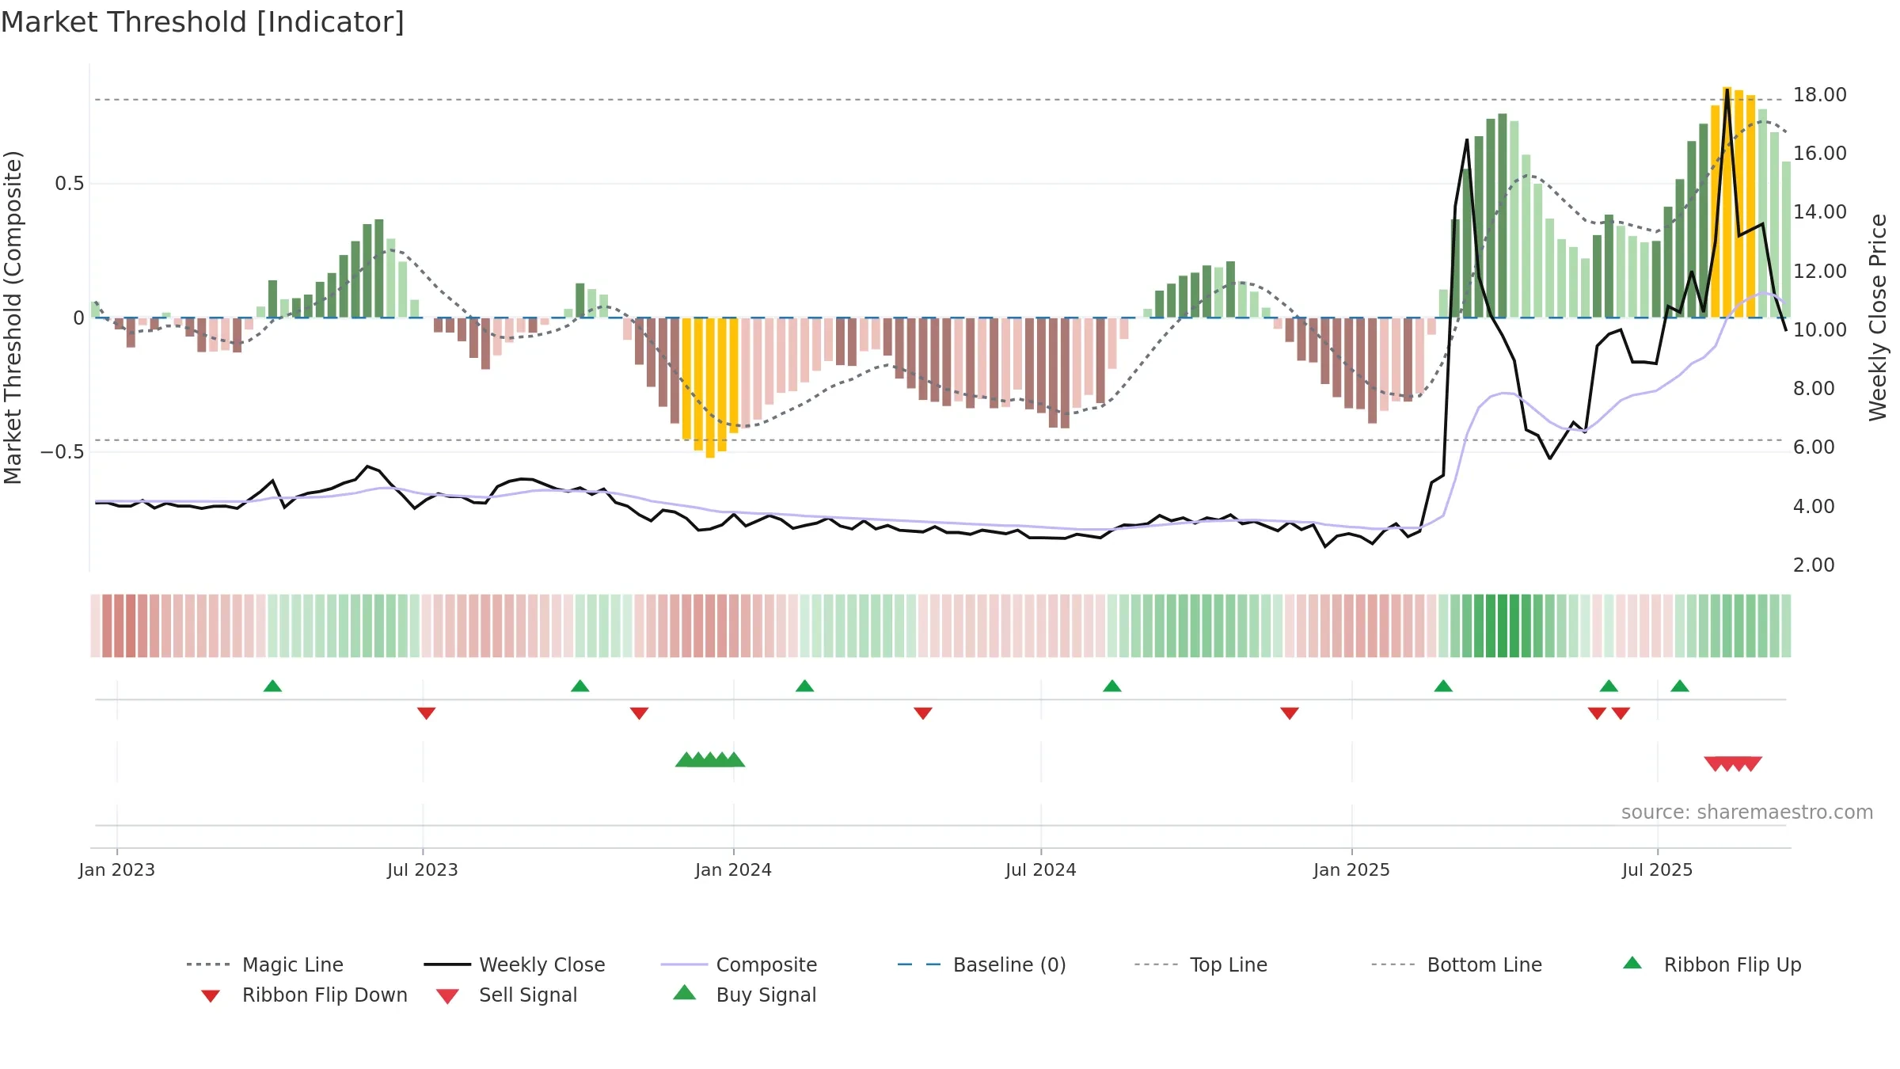Click the 2.00 price axis tick

coord(1814,565)
